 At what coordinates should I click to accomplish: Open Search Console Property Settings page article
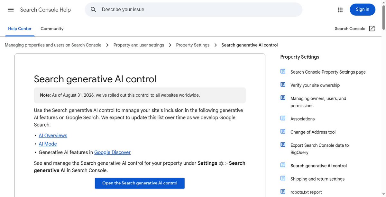tap(328, 72)
